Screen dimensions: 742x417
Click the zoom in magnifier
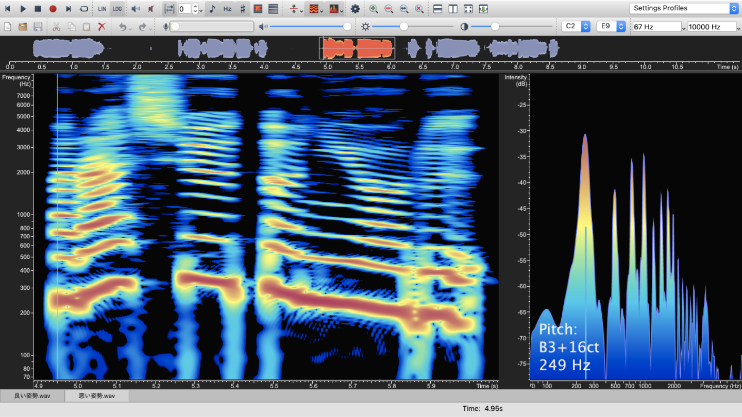pos(374,9)
